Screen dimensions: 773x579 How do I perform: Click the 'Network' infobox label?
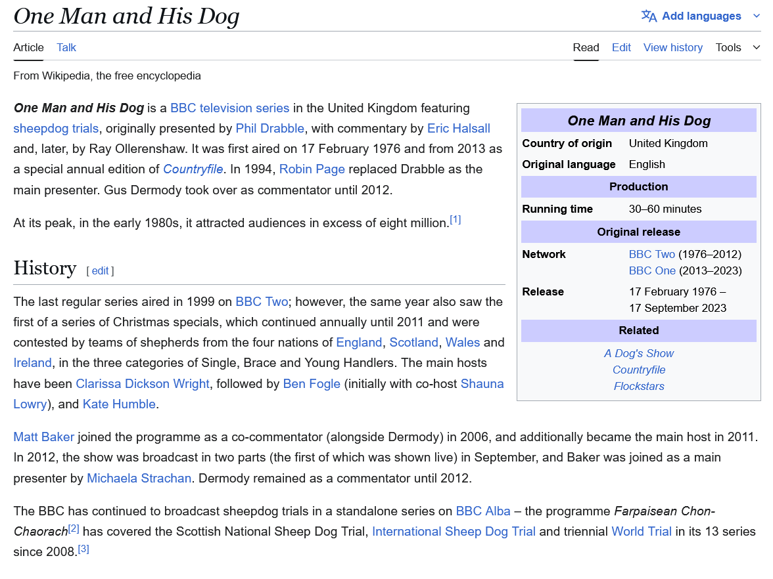(544, 255)
